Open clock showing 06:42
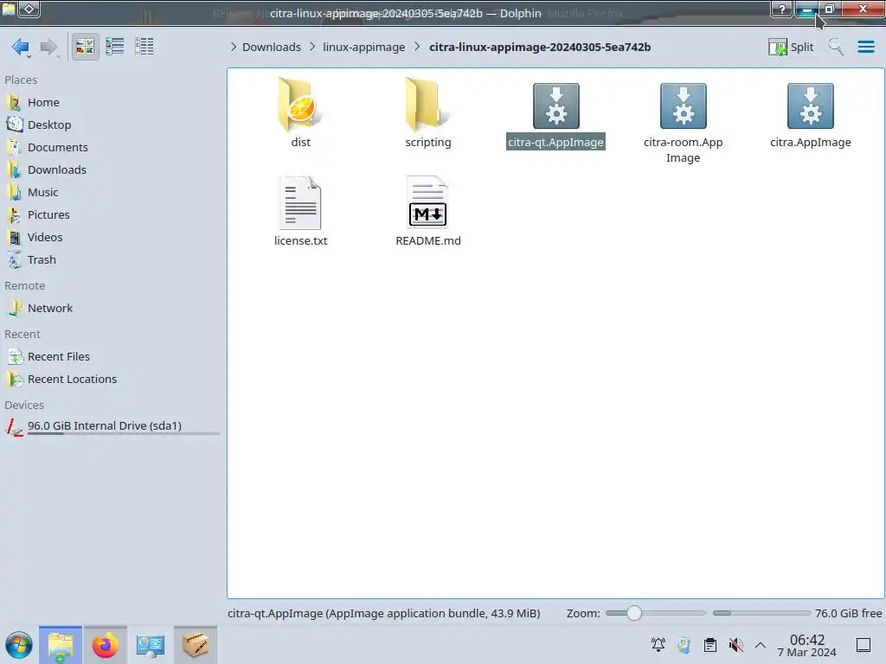The height and width of the screenshot is (664, 886). (x=807, y=645)
